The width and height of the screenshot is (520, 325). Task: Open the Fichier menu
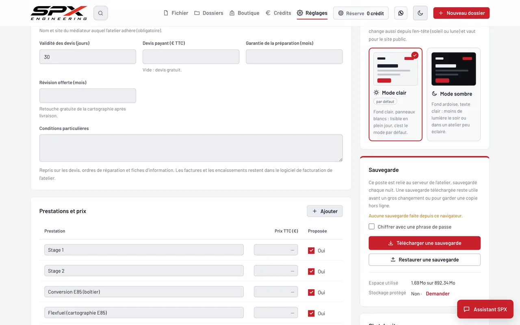point(175,13)
